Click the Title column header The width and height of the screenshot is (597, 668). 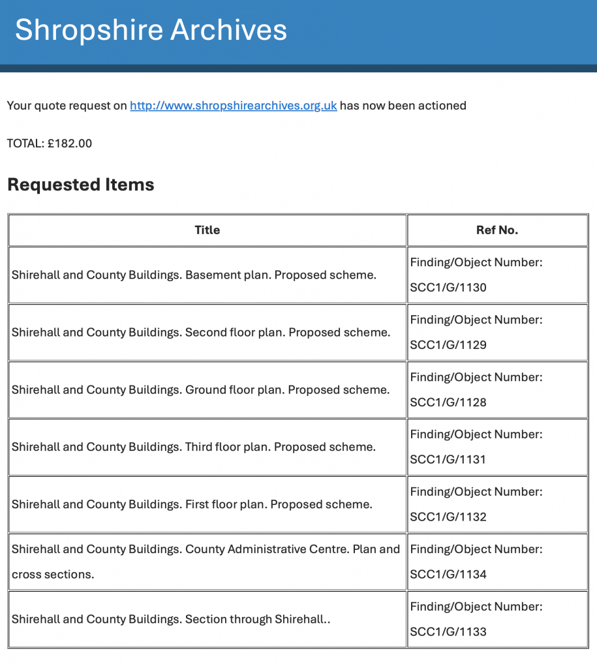click(x=207, y=230)
